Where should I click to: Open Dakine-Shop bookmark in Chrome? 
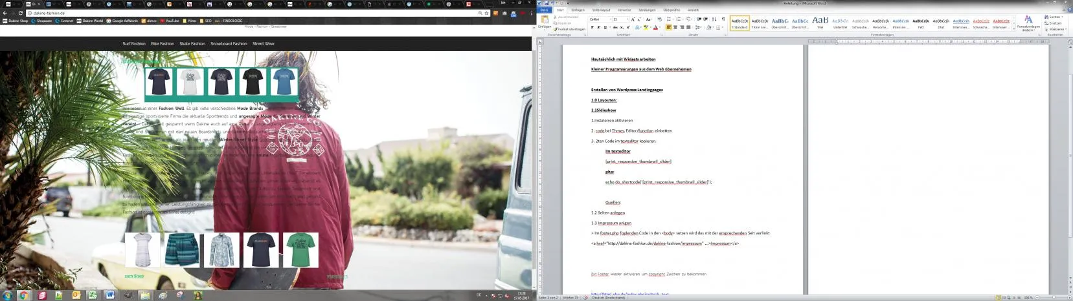tap(15, 21)
